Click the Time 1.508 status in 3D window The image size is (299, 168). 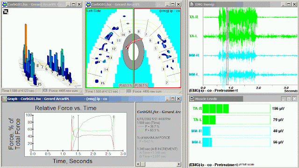pyautogui.click(x=18, y=91)
